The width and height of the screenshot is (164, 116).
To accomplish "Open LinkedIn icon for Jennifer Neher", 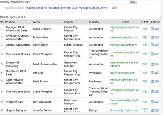I will pyautogui.click(x=152, y=110).
